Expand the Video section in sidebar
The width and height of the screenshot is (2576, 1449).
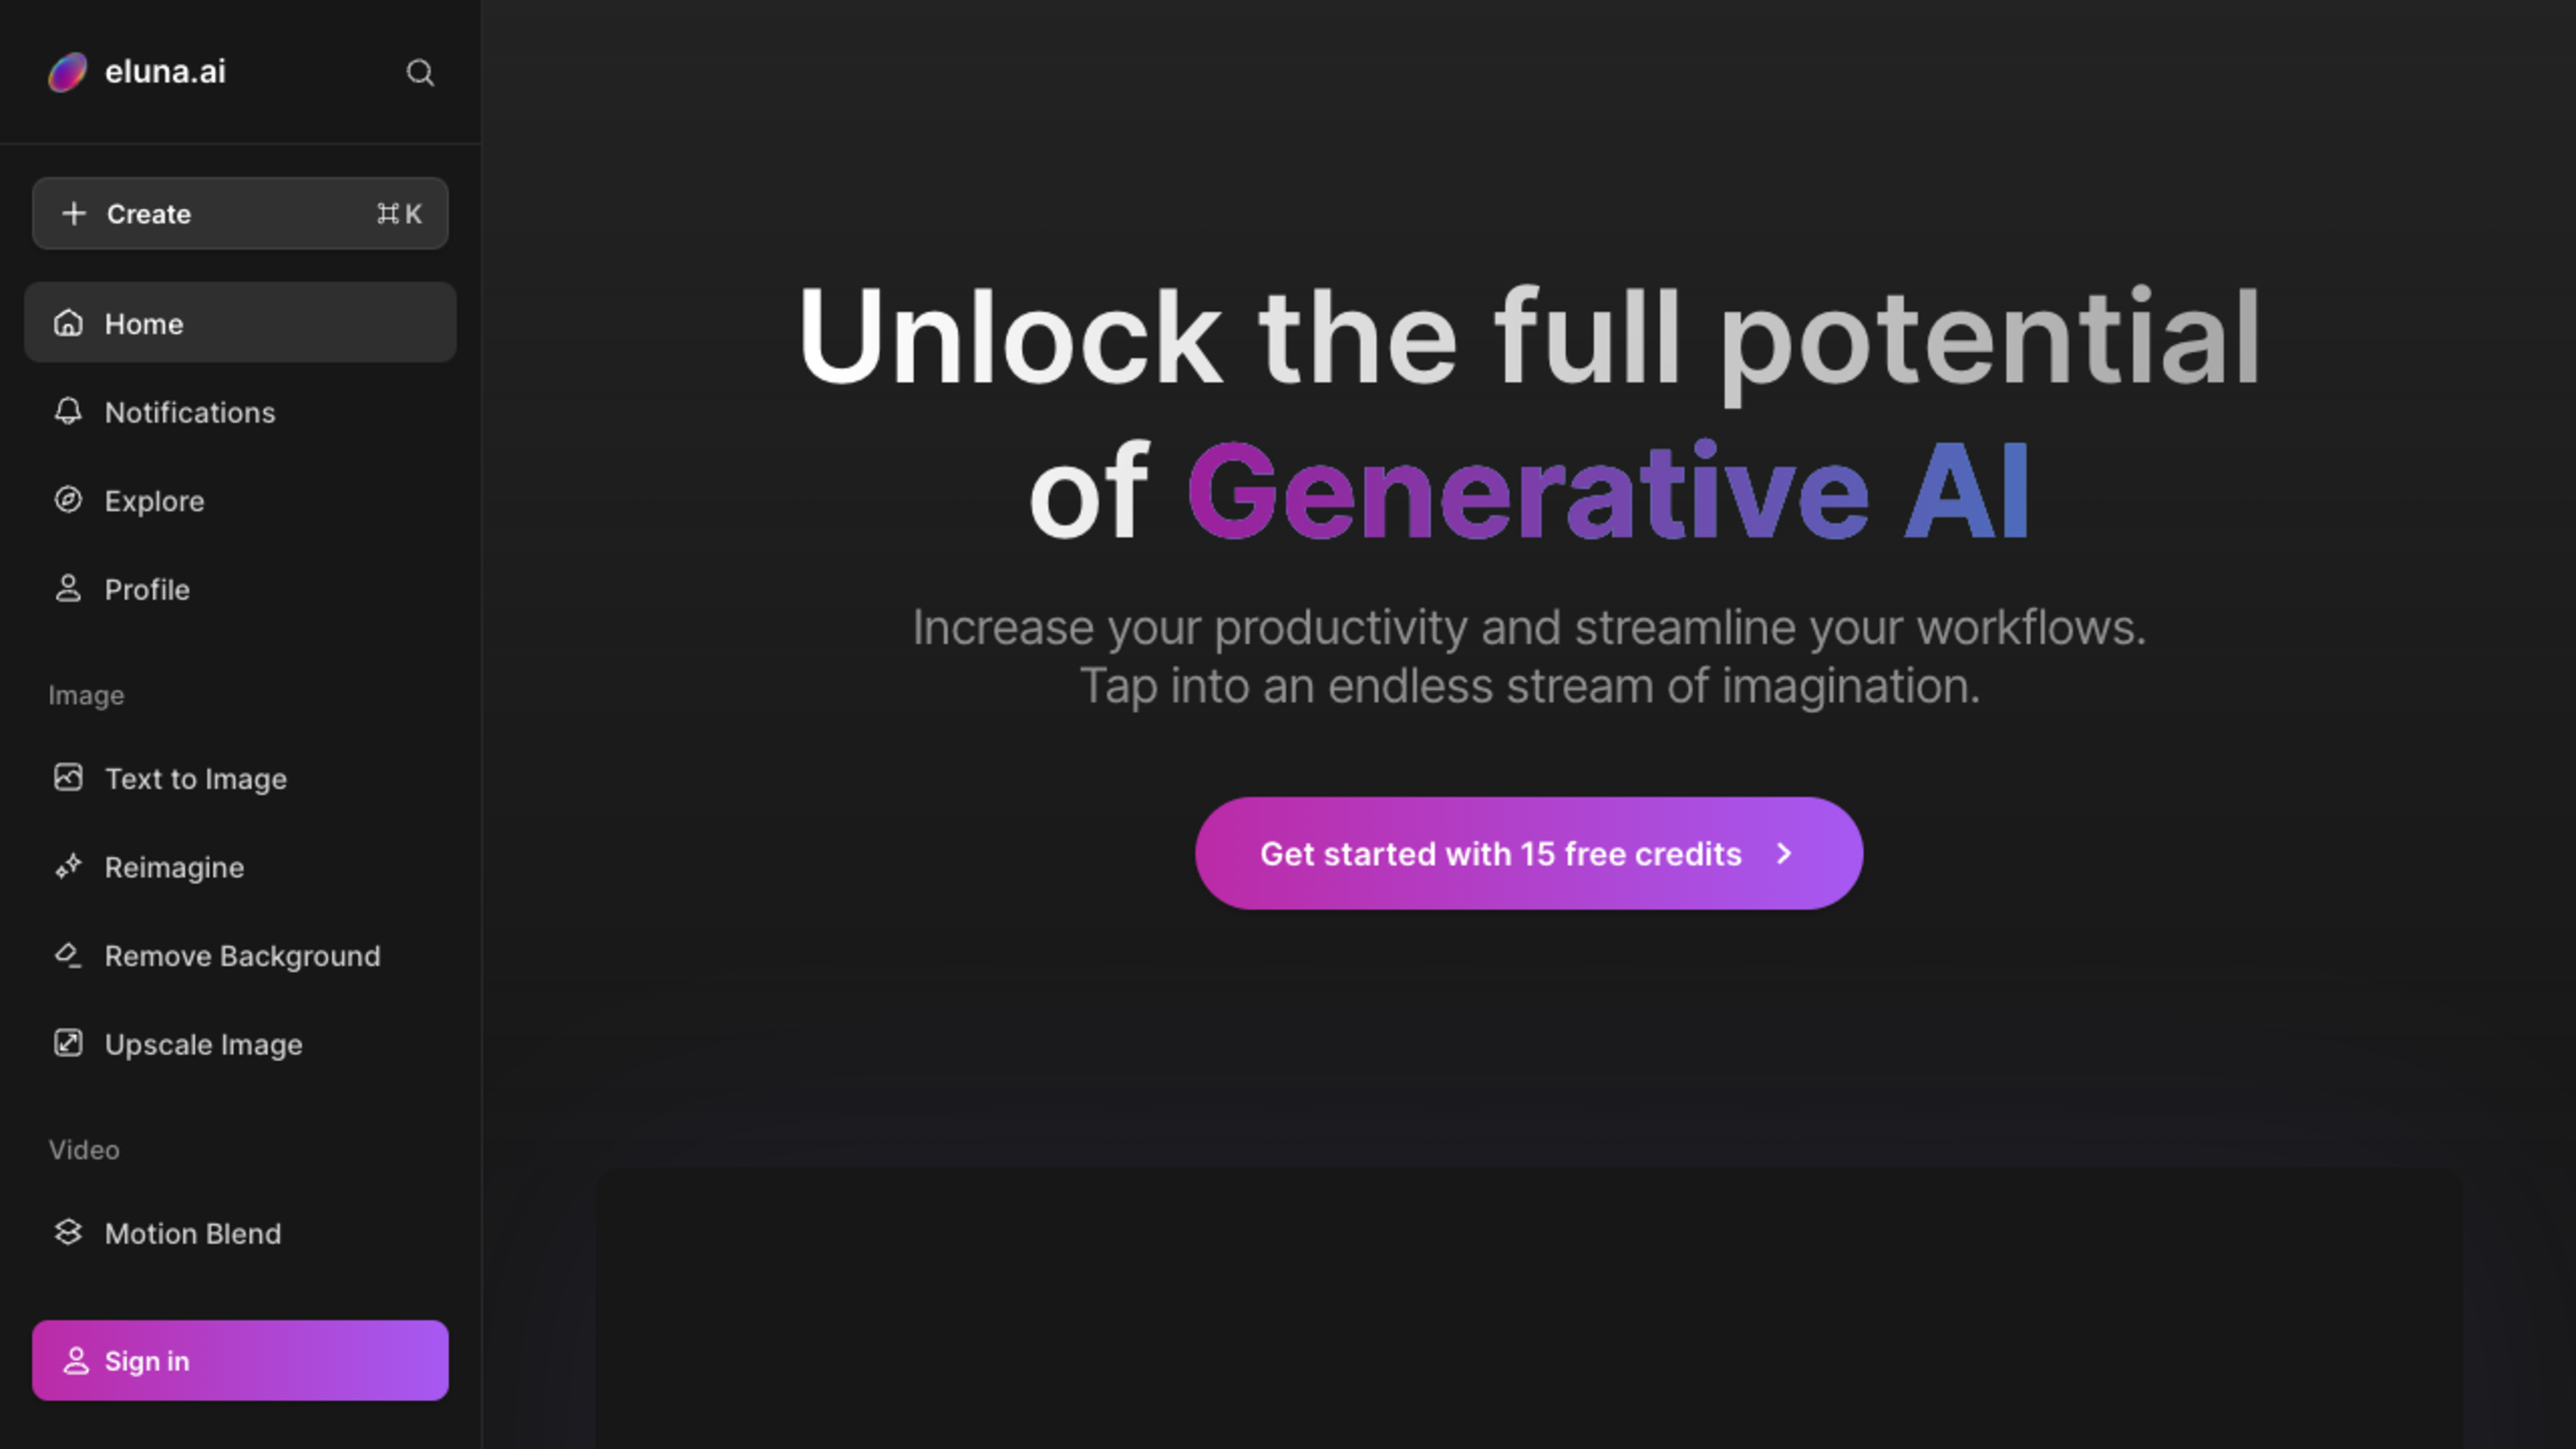pos(83,1150)
